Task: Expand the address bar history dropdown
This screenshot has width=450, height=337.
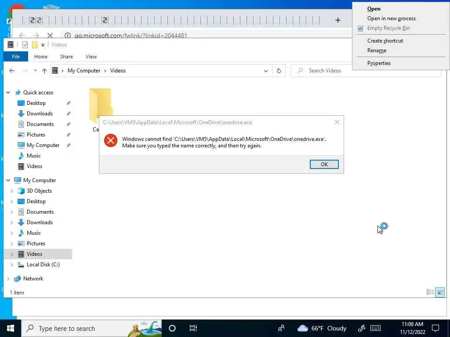Action: point(266,71)
